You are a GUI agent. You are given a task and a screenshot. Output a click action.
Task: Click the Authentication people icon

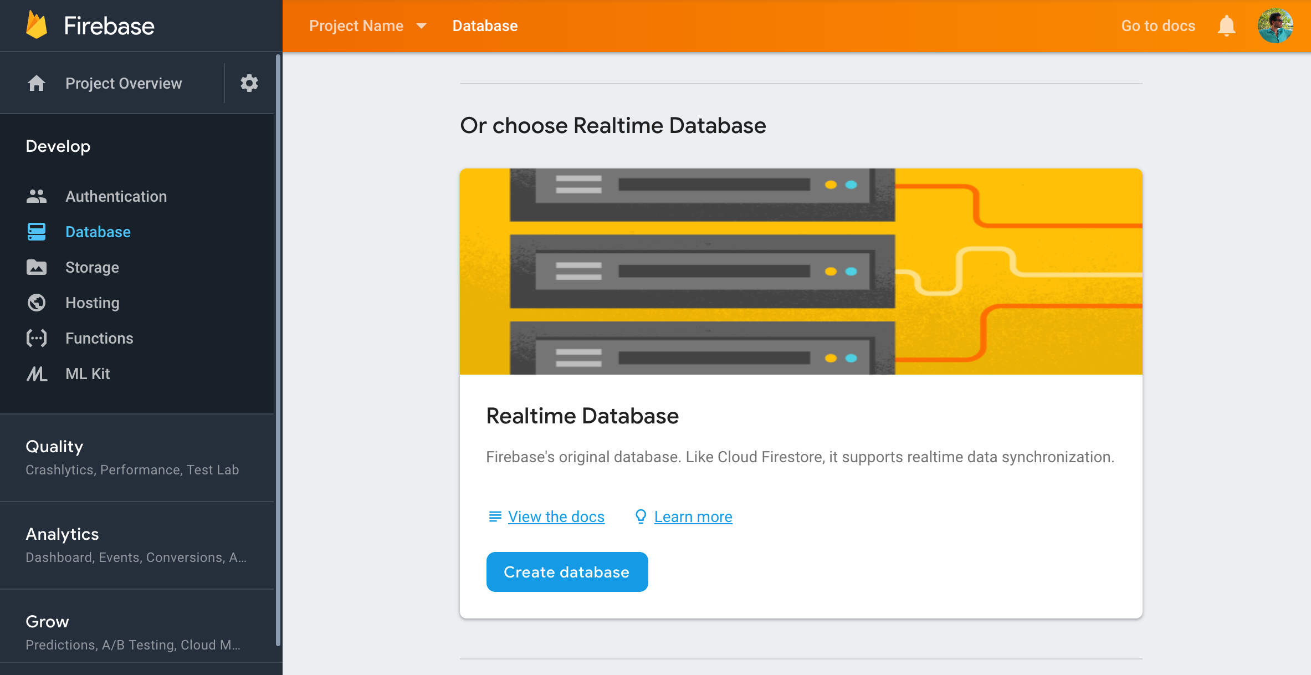coord(37,196)
